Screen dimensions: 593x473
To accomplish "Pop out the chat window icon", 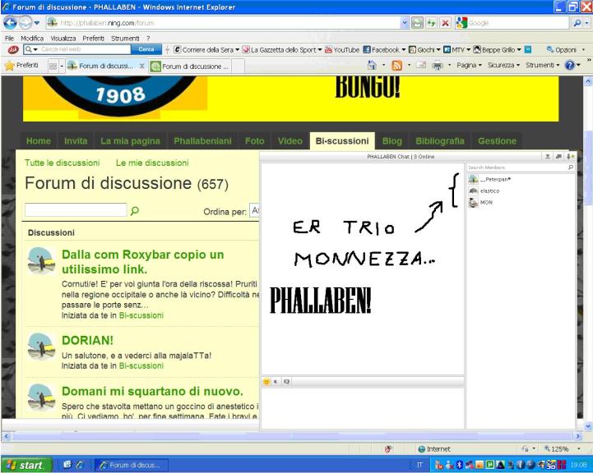I will [558, 156].
